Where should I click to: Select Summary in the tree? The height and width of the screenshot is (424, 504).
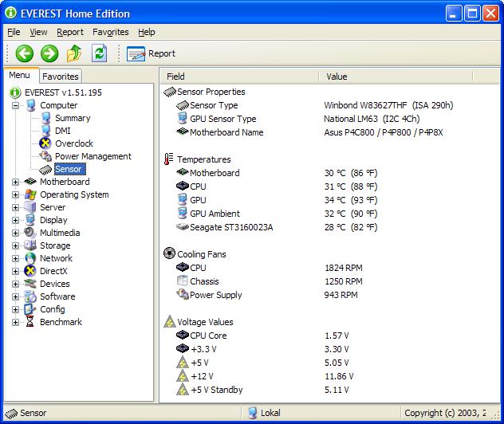(x=73, y=118)
